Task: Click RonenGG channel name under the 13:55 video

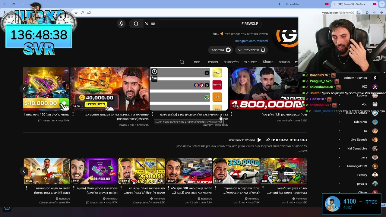Action: pos(206,199)
